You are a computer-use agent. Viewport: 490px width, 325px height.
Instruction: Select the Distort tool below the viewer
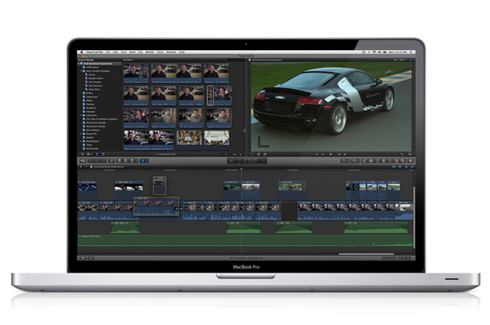pyautogui.click(x=265, y=154)
